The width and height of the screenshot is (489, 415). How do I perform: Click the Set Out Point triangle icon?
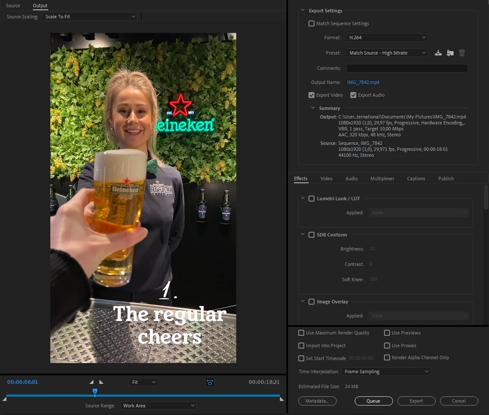click(x=101, y=382)
